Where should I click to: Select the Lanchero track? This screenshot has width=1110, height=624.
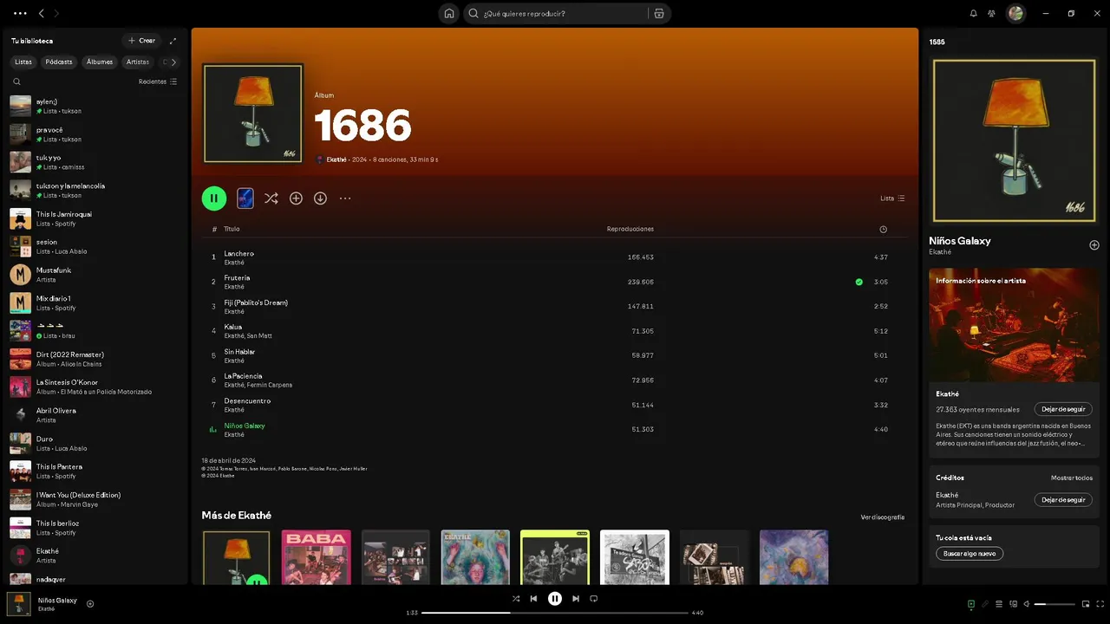tap(555, 257)
